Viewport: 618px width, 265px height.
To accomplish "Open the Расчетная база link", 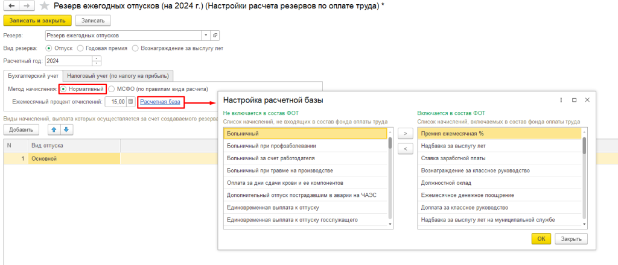I will (160, 102).
